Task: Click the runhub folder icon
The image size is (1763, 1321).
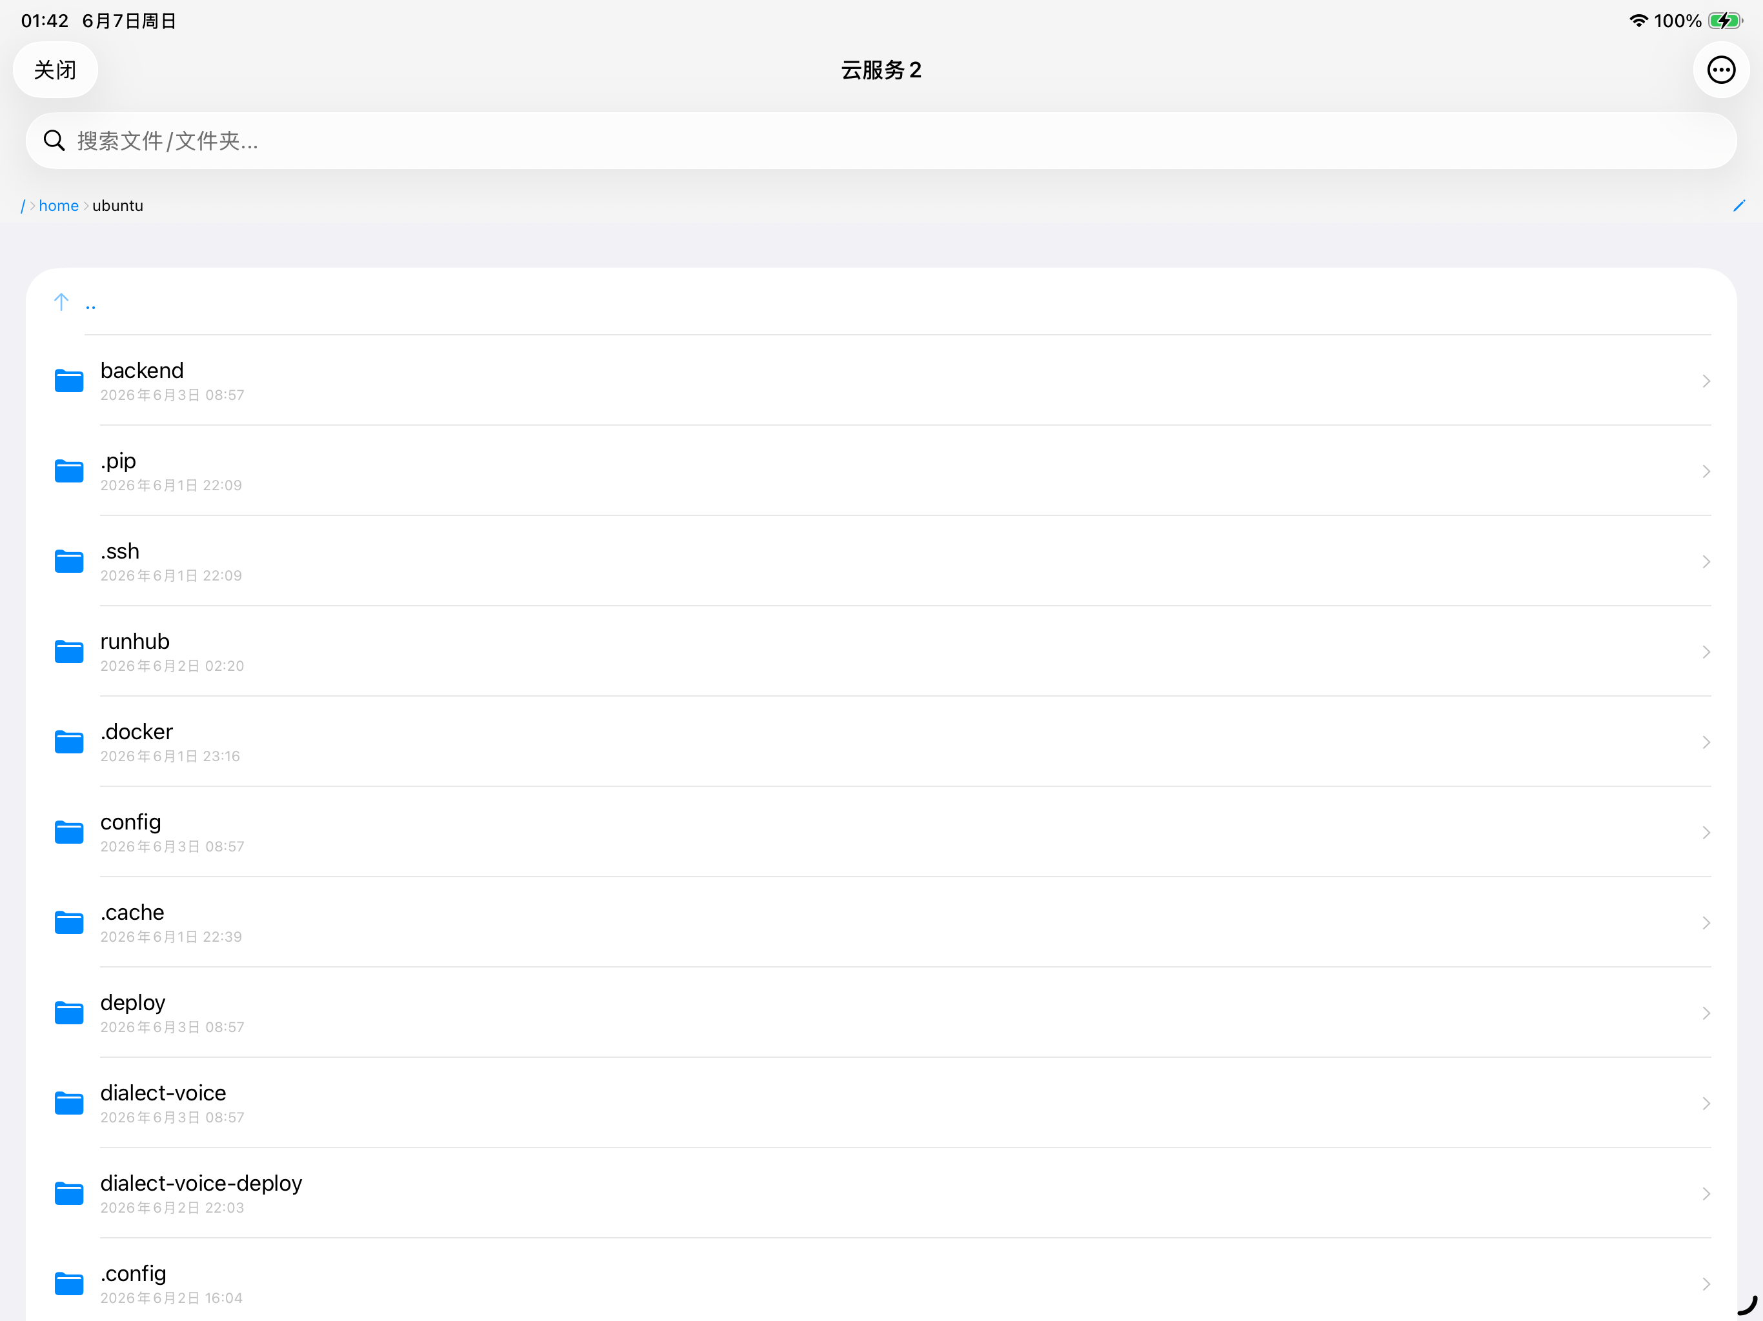Action: point(69,651)
